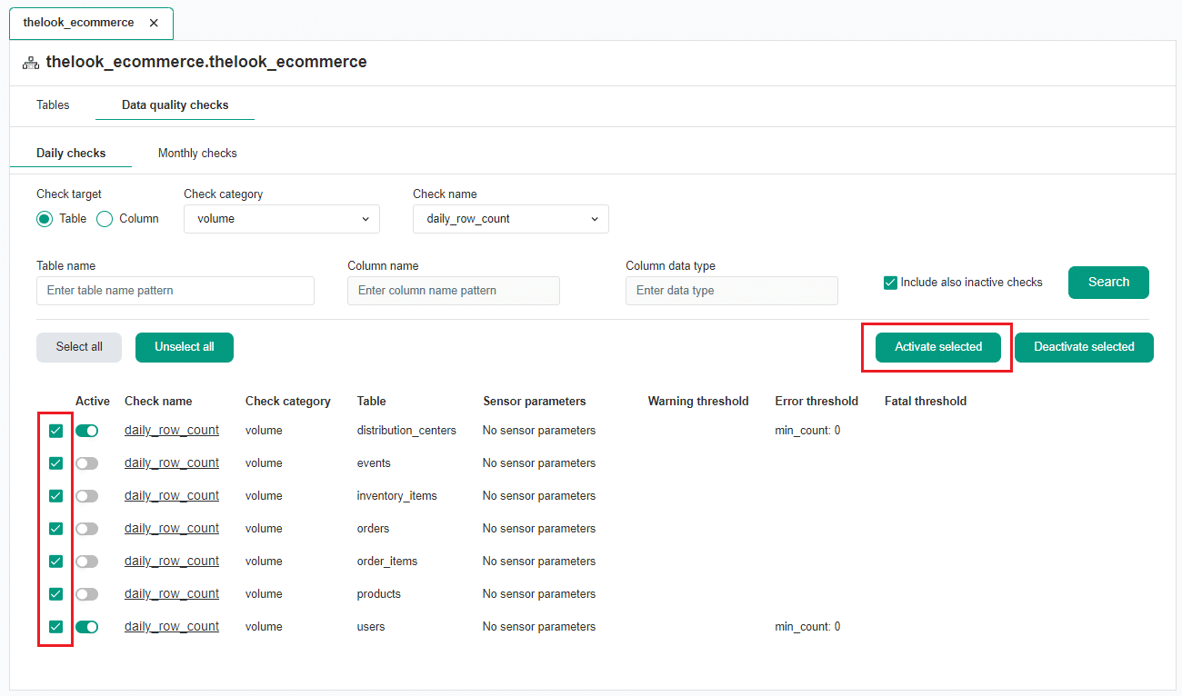Turn on the Active toggle for events
Screen dimensions: 1182x696
click(86, 463)
